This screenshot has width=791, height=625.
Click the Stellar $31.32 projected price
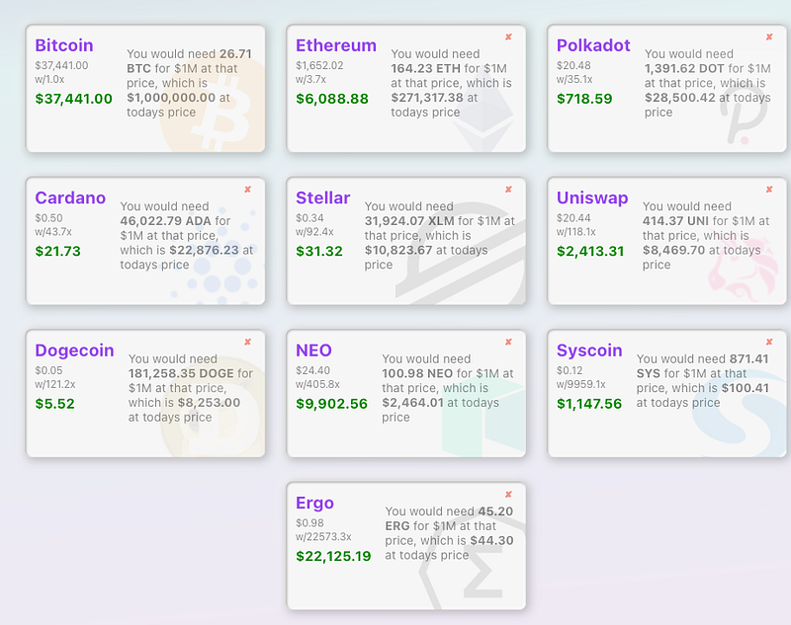point(318,252)
